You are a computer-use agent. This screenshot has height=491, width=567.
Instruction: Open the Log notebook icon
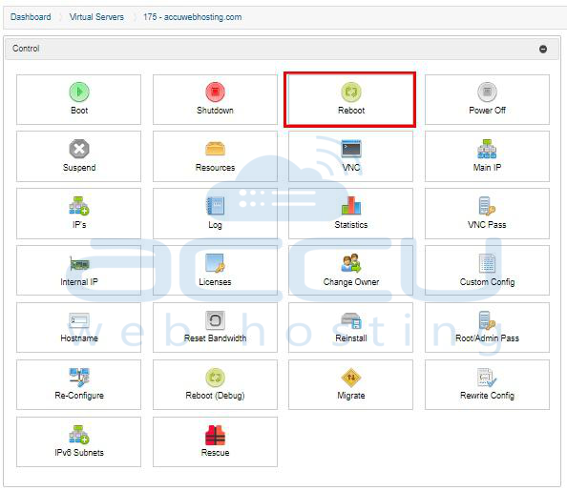point(215,206)
